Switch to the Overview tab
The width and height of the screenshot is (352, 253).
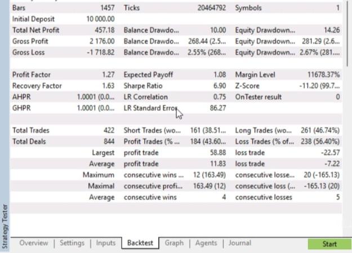pos(34,243)
